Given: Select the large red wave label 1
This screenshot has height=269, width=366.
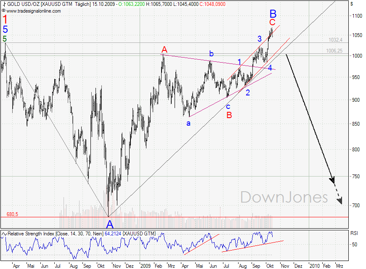Looking at the screenshot, I should pyautogui.click(x=5, y=20).
